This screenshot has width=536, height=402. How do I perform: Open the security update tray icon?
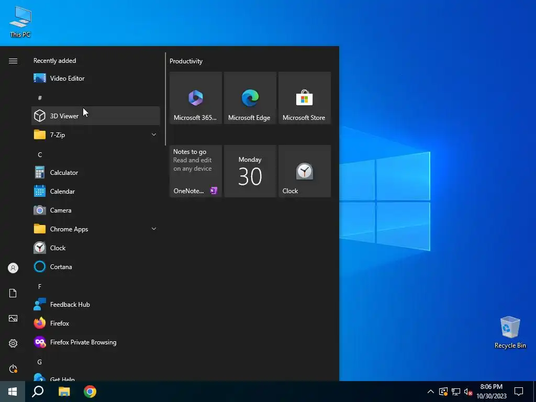coord(443,392)
